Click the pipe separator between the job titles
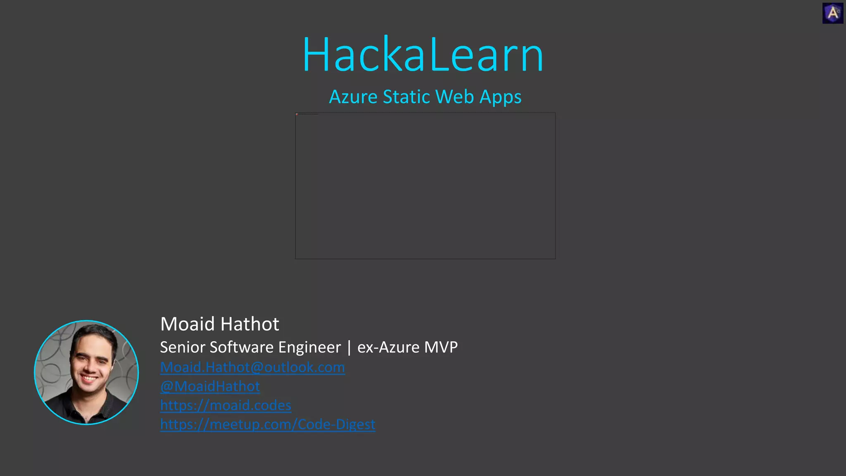The image size is (846, 476). tap(349, 347)
